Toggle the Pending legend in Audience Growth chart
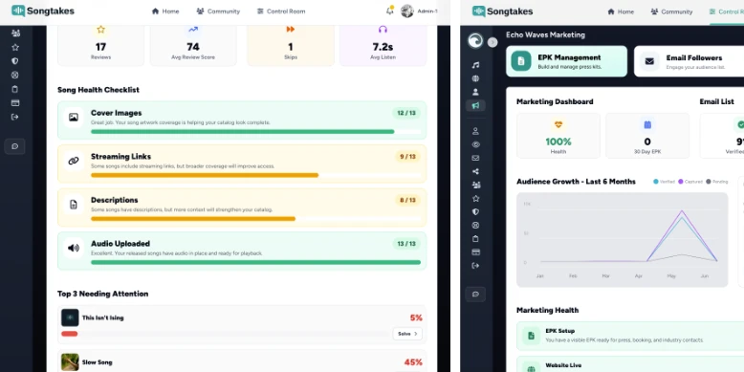744x372 pixels. tap(717, 182)
